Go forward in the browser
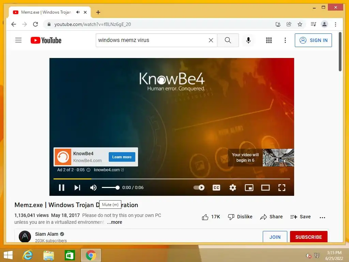 tap(25, 24)
